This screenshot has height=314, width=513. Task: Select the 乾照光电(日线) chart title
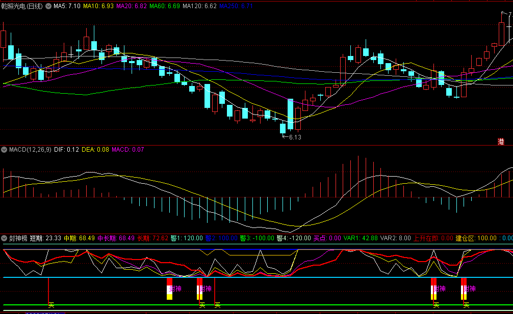pos(22,6)
